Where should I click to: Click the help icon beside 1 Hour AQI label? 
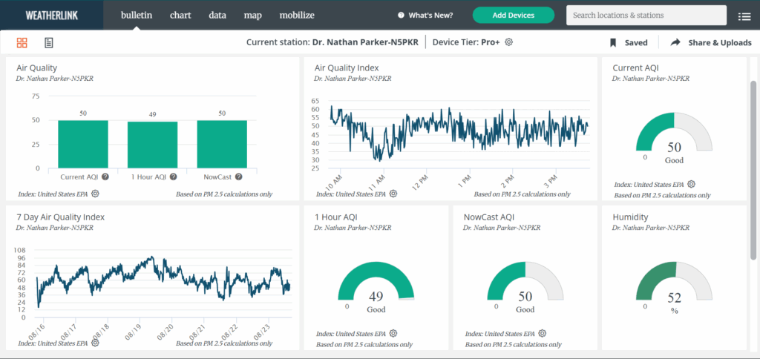(173, 177)
